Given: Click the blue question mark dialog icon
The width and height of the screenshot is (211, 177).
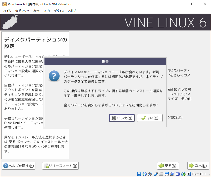Looking at the screenshot, I should tap(54, 76).
